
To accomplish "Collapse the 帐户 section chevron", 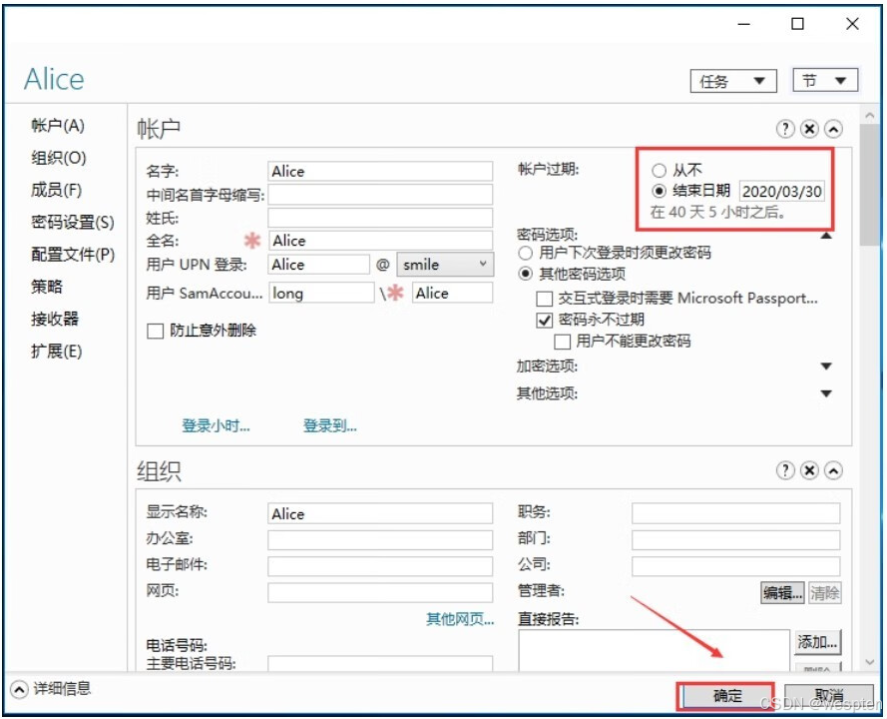I will [x=833, y=129].
